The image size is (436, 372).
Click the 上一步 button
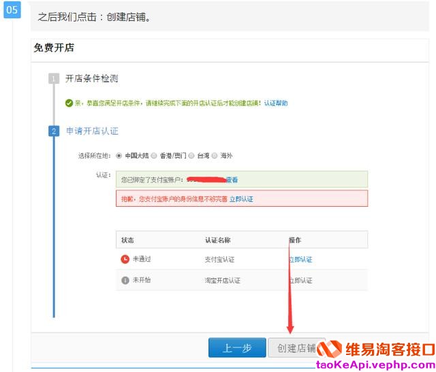point(237,348)
